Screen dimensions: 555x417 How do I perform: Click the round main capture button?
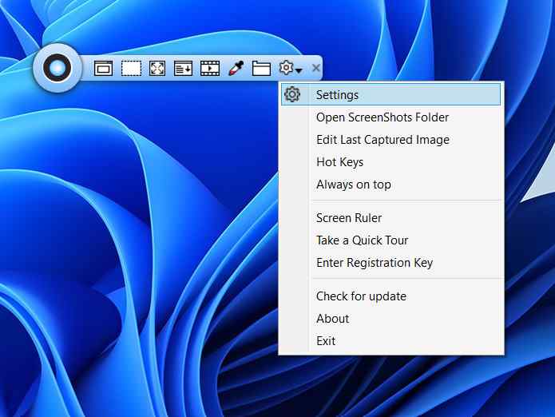coord(57,68)
